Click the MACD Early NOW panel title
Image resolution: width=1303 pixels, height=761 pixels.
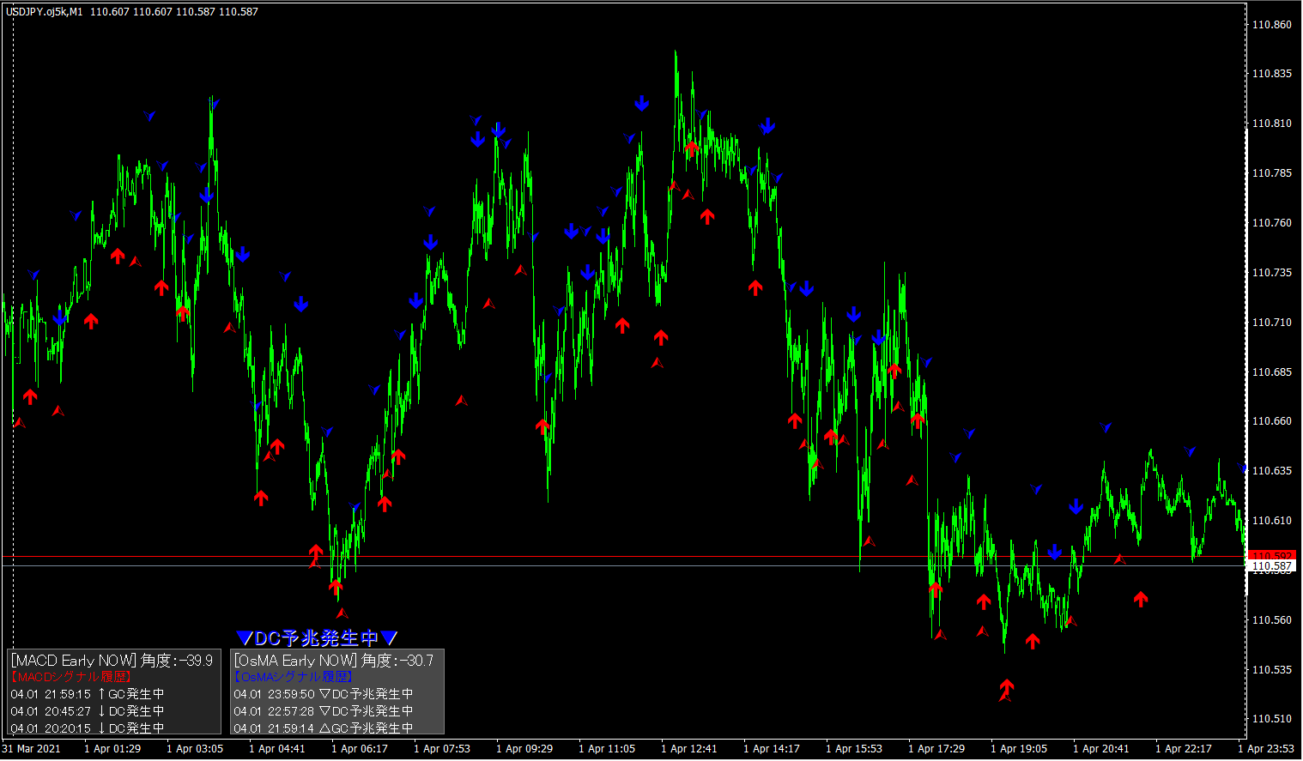click(x=74, y=661)
